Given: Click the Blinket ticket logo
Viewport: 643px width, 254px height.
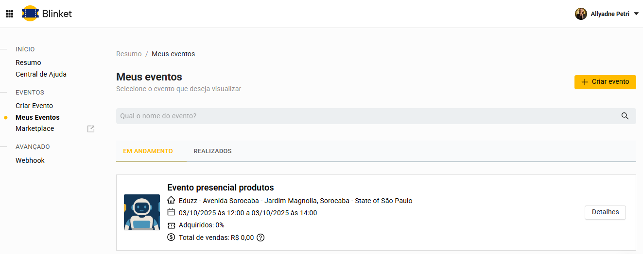Looking at the screenshot, I should 30,14.
